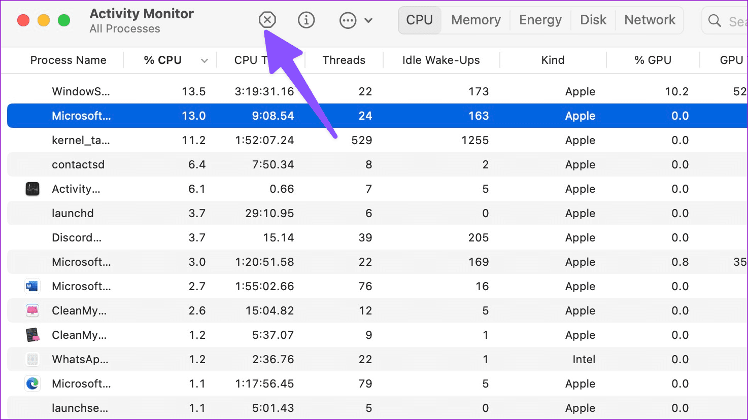Sort by Idle Wake-Ups column

(x=440, y=60)
